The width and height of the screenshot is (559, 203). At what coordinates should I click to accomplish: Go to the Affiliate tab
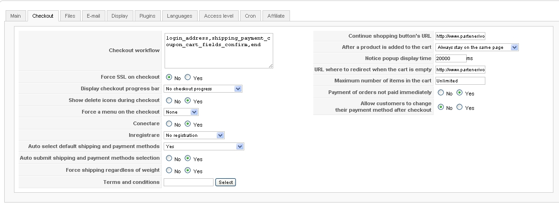pyautogui.click(x=276, y=16)
